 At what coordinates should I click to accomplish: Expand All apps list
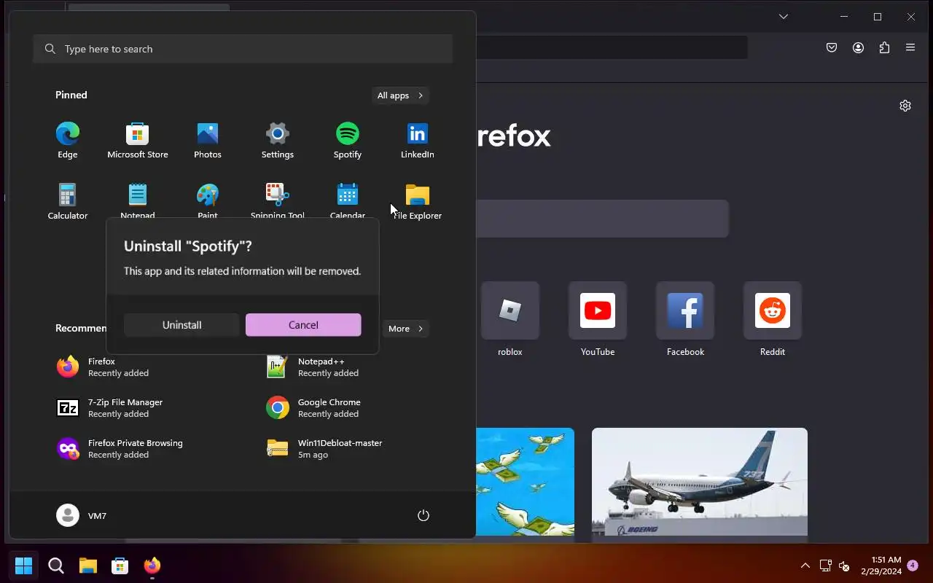tap(400, 95)
